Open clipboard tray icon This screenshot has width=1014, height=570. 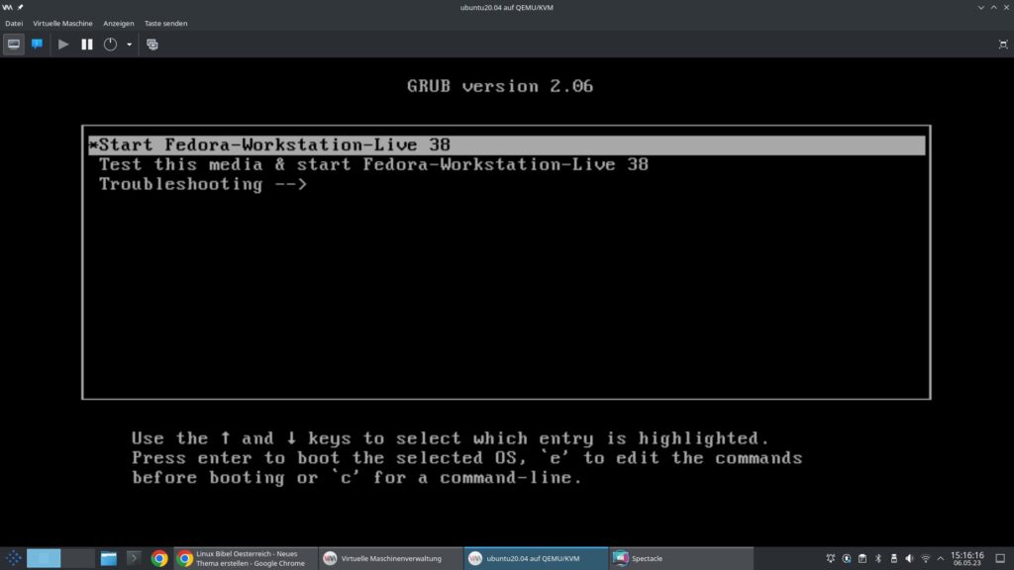(x=862, y=558)
